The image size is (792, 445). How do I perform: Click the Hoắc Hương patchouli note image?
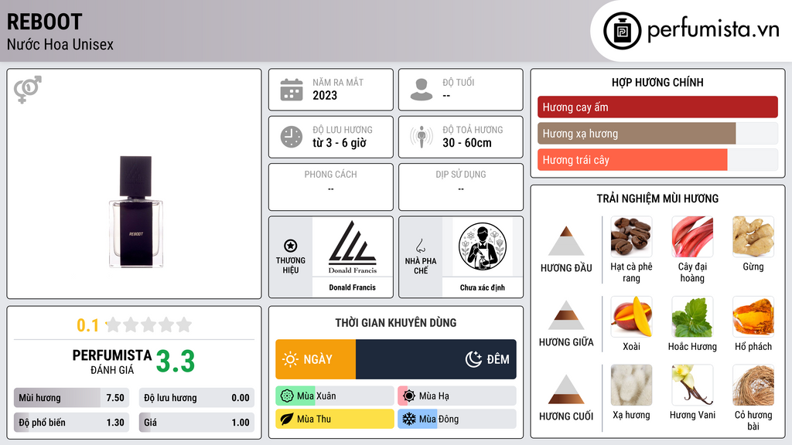point(692,316)
